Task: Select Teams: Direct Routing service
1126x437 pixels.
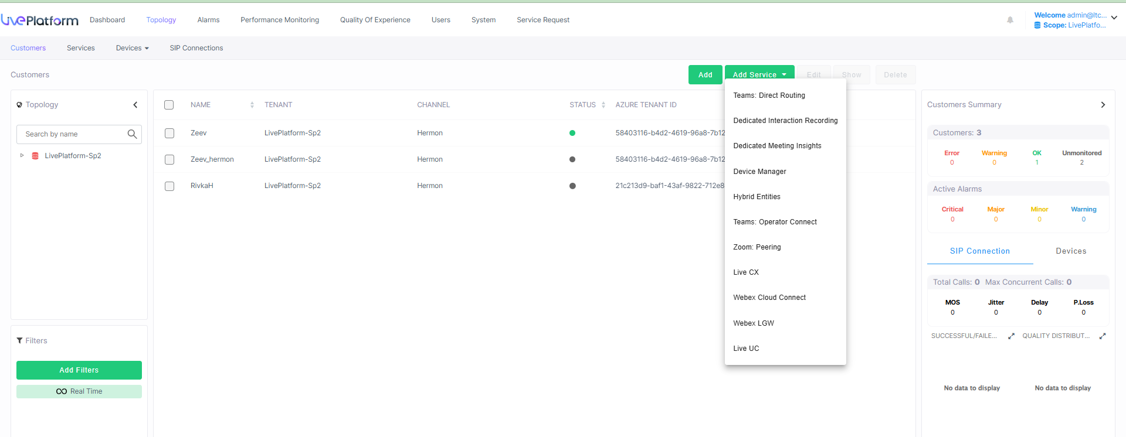Action: pos(769,95)
